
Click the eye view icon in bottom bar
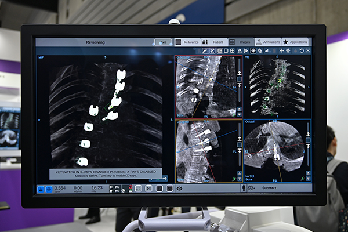(180, 188)
